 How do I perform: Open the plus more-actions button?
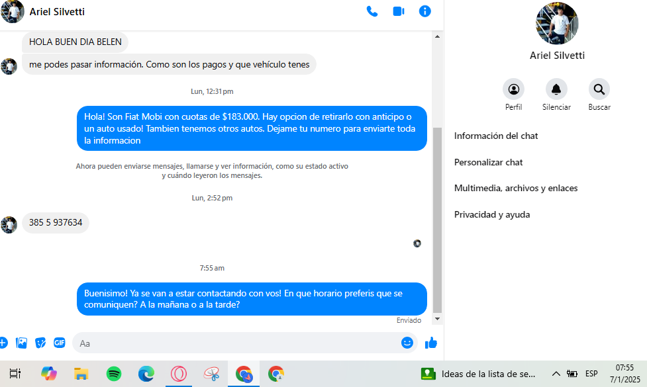tap(3, 343)
